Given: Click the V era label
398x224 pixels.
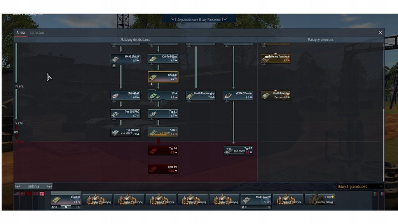Looking at the screenshot, I should coord(19,123).
